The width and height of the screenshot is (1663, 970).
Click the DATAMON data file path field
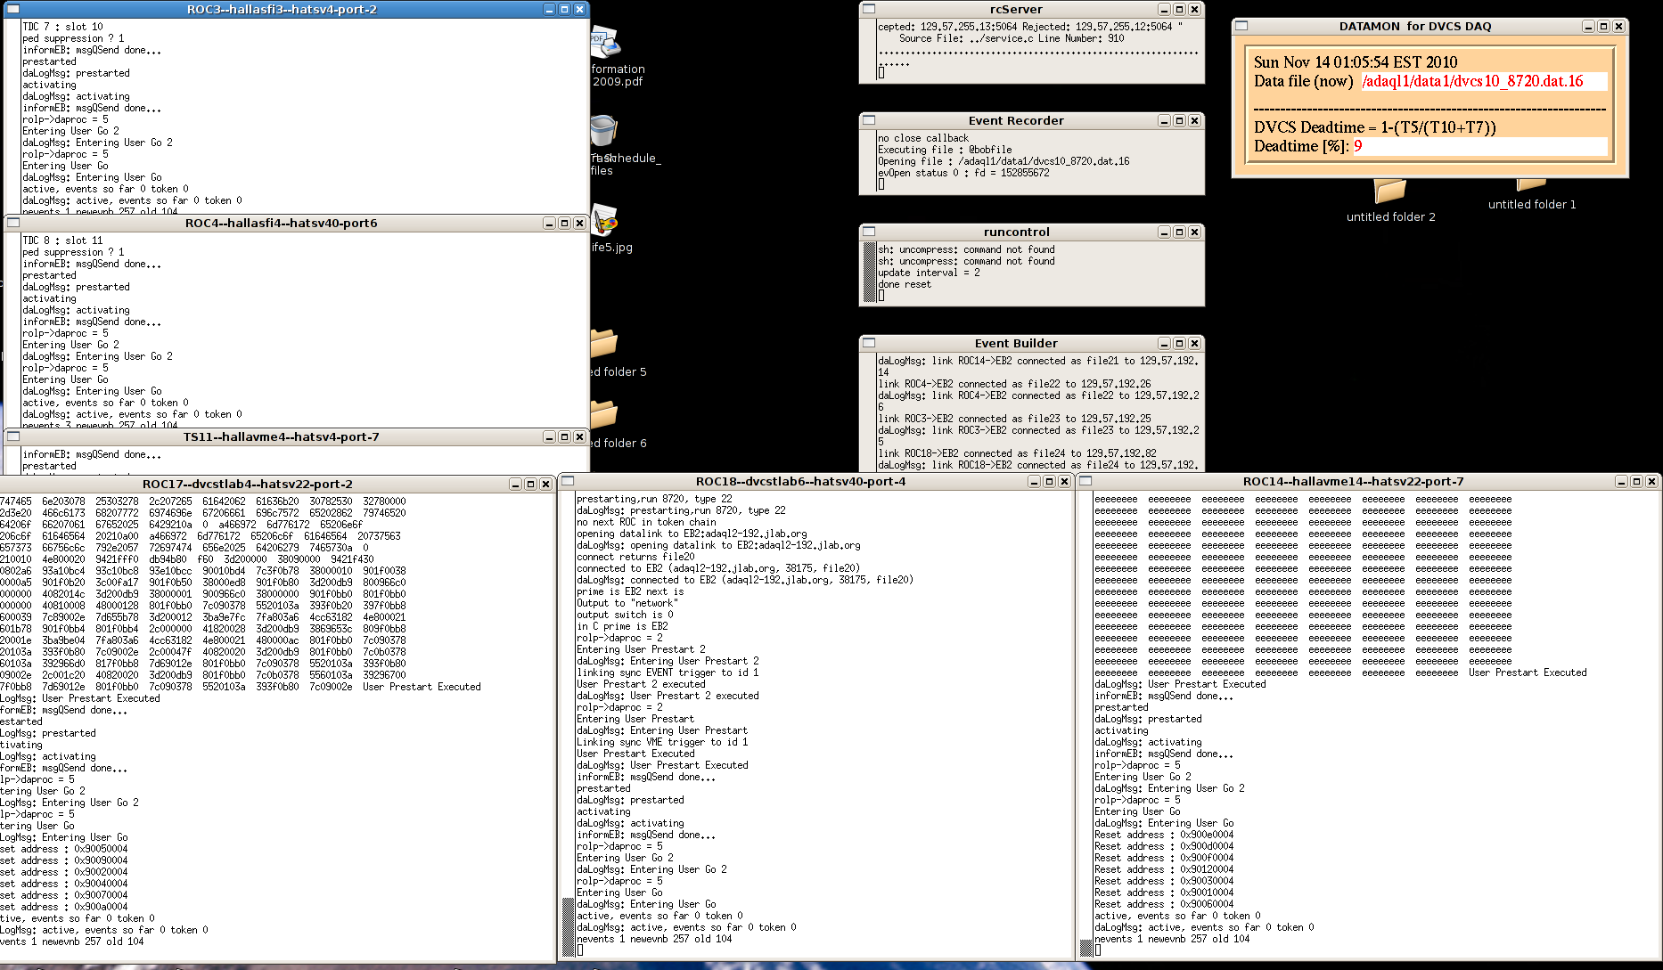(1484, 81)
